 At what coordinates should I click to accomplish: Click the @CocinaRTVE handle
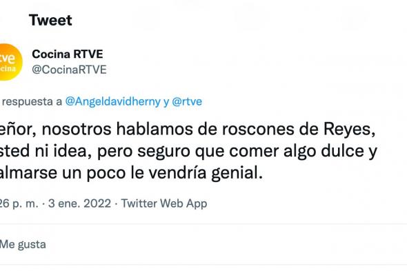pyautogui.click(x=69, y=70)
